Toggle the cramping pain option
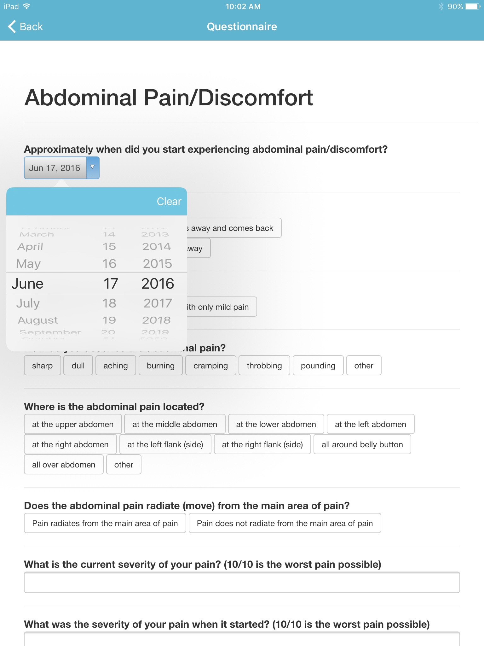This screenshot has width=484, height=646. (210, 365)
